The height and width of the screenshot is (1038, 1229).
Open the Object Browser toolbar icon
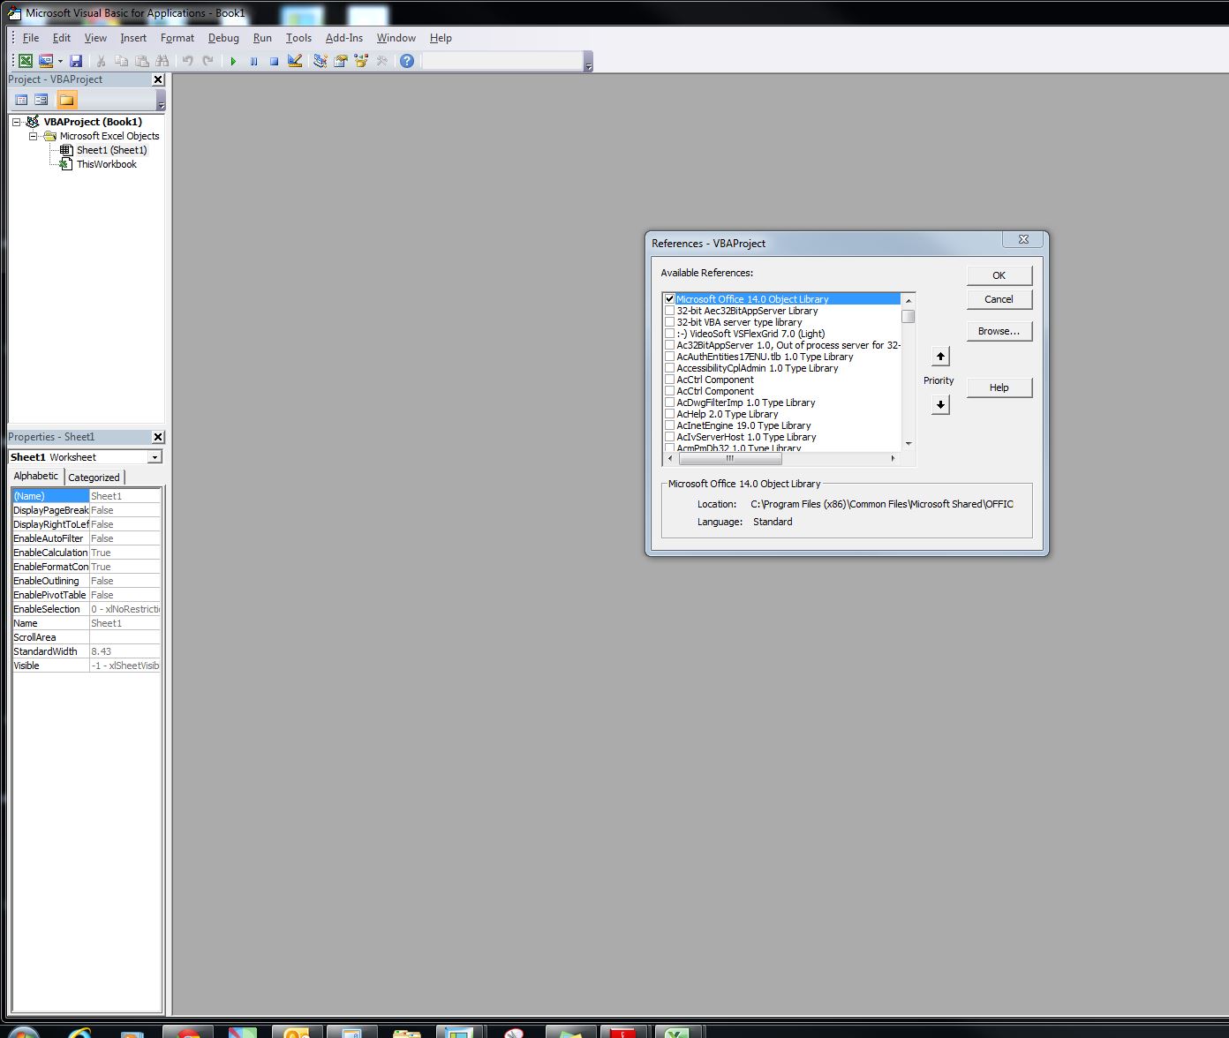361,61
